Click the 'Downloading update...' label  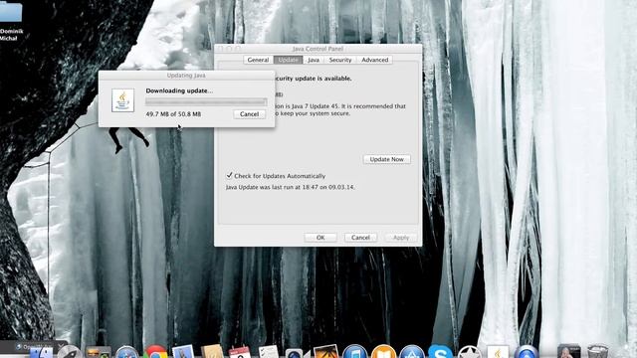pyautogui.click(x=179, y=90)
